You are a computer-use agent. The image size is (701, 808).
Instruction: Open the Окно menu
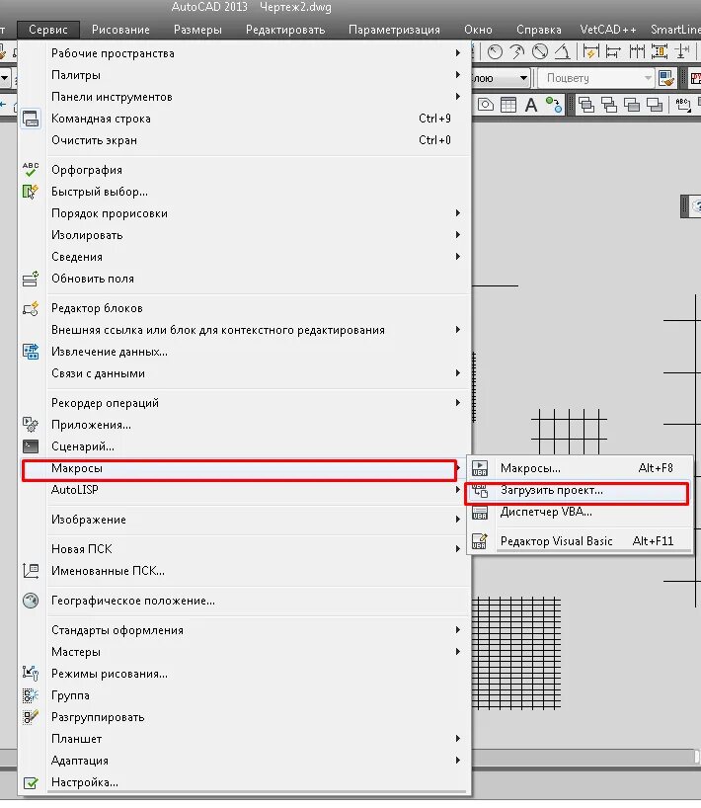tap(478, 30)
